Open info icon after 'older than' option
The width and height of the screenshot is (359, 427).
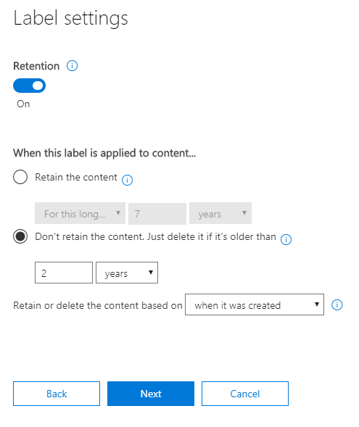point(286,239)
